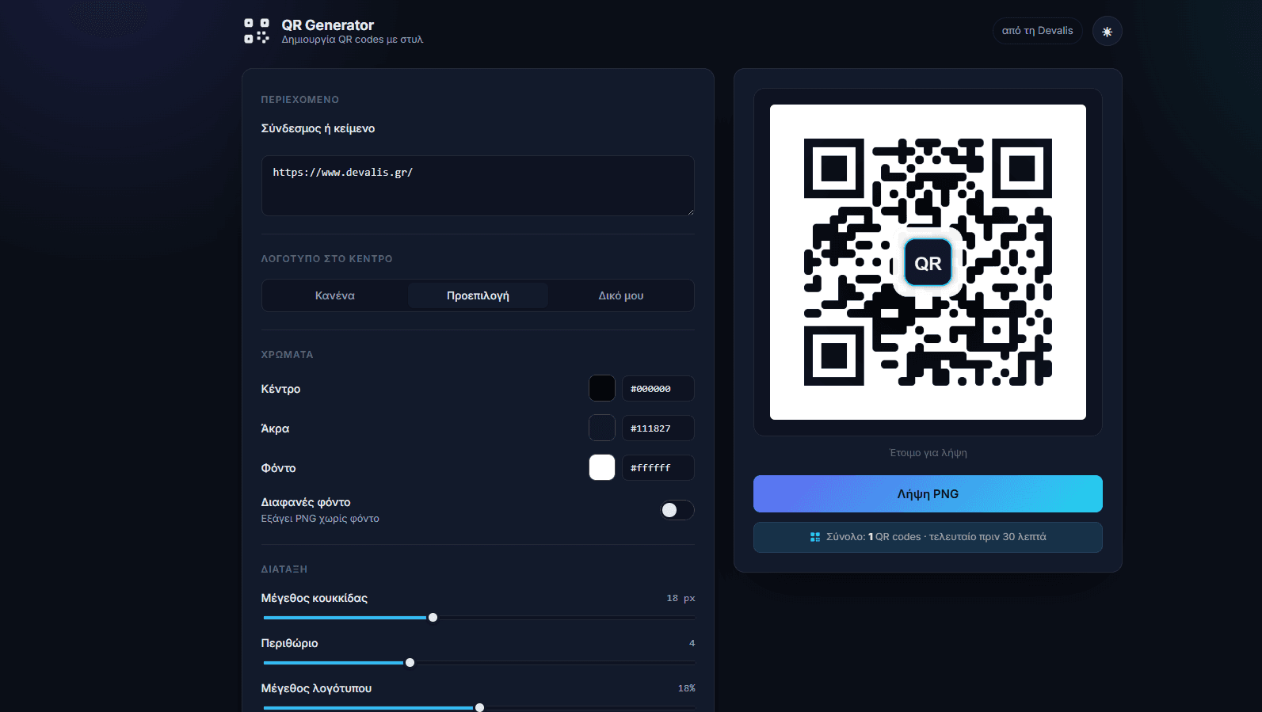Viewport: 1262px width, 712px height.
Task: Edit the #000000 hex field
Action: tap(658, 389)
